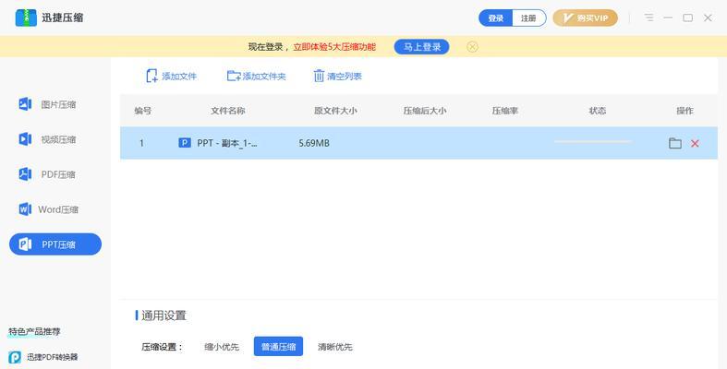Open the 购买VIP purchase button
727x369 pixels.
point(585,18)
